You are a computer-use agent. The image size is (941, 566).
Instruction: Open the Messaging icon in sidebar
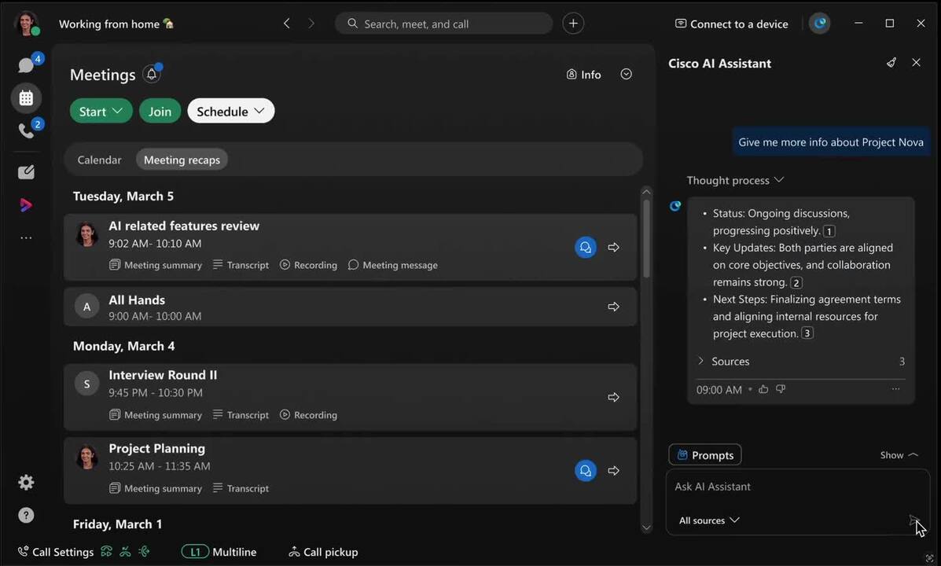[x=26, y=65]
